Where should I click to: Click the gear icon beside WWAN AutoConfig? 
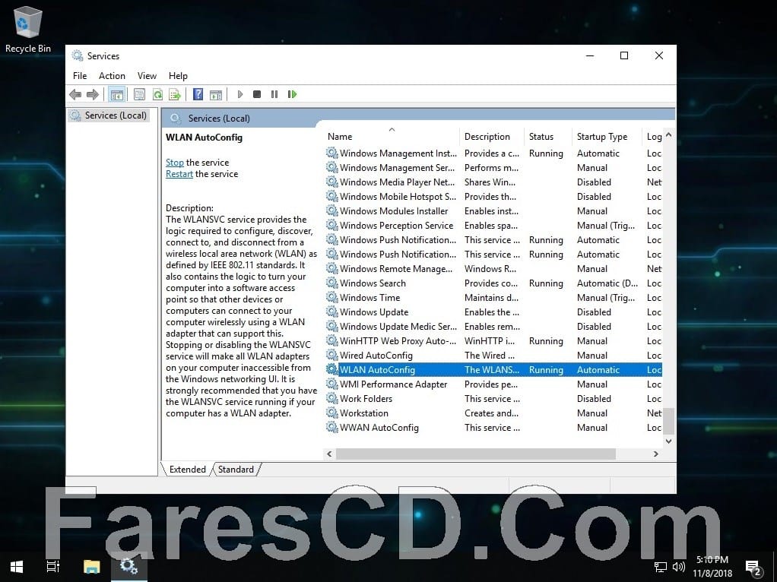pos(332,427)
